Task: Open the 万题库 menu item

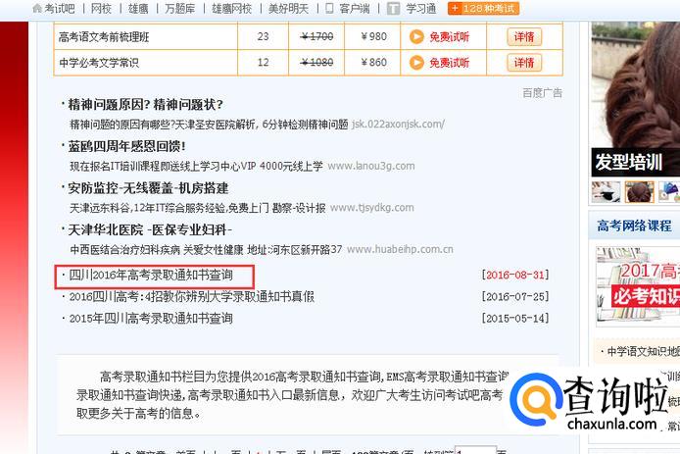Action: (180, 8)
